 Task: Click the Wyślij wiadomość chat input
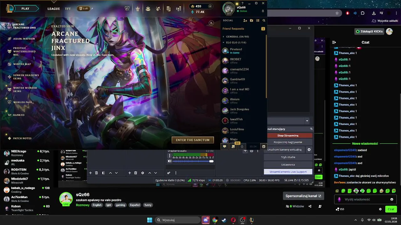(x=365, y=199)
